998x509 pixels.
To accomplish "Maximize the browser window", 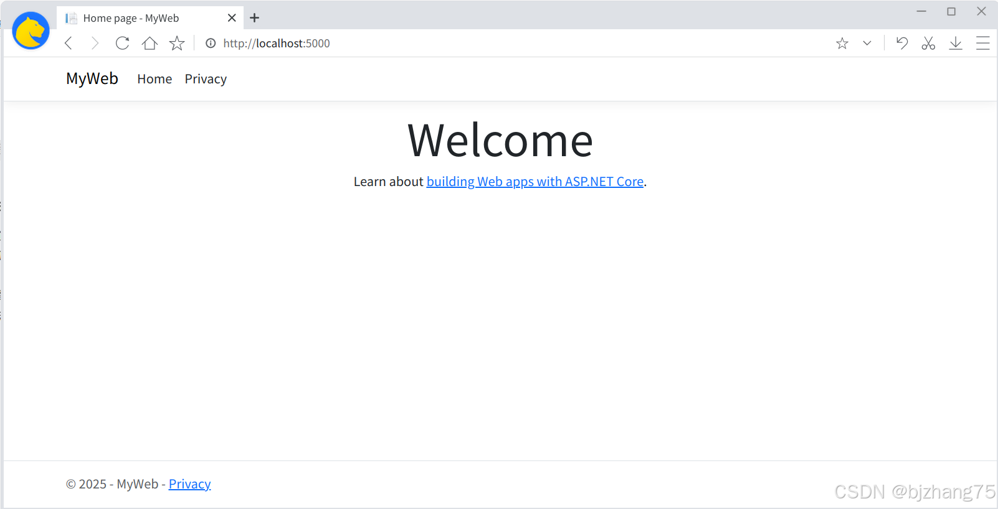I will click(x=951, y=11).
